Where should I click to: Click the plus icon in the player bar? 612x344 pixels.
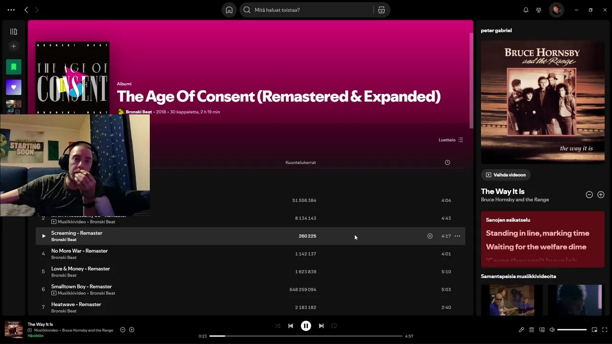[x=131, y=330]
